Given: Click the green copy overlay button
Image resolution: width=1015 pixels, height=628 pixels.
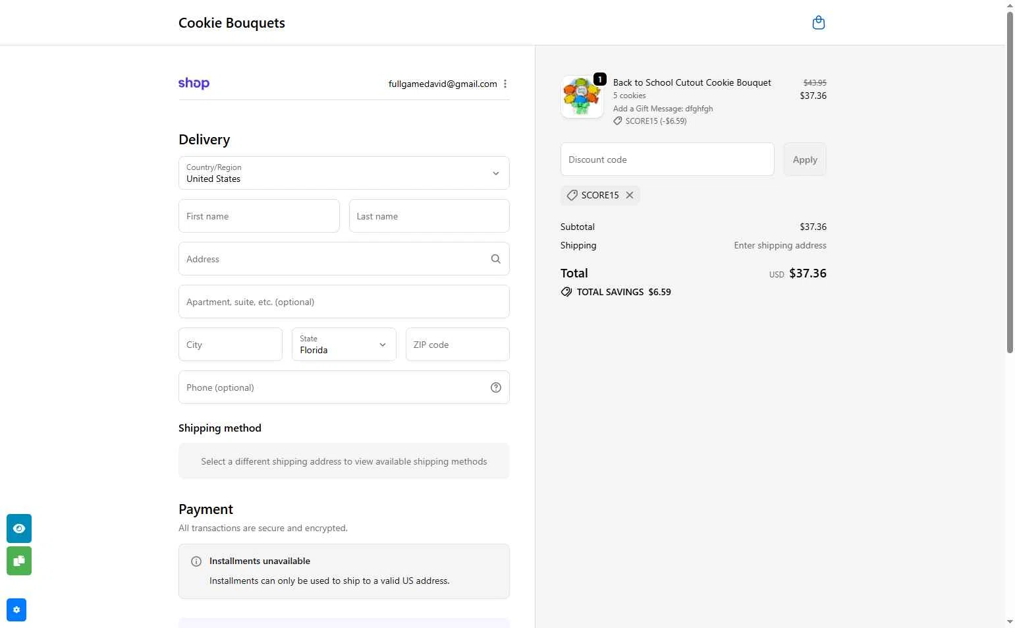Looking at the screenshot, I should [x=19, y=561].
